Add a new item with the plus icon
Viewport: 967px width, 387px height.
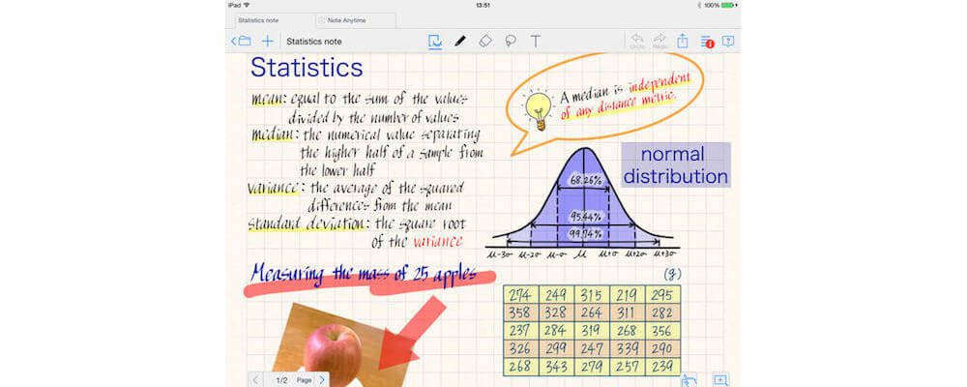[x=267, y=42]
